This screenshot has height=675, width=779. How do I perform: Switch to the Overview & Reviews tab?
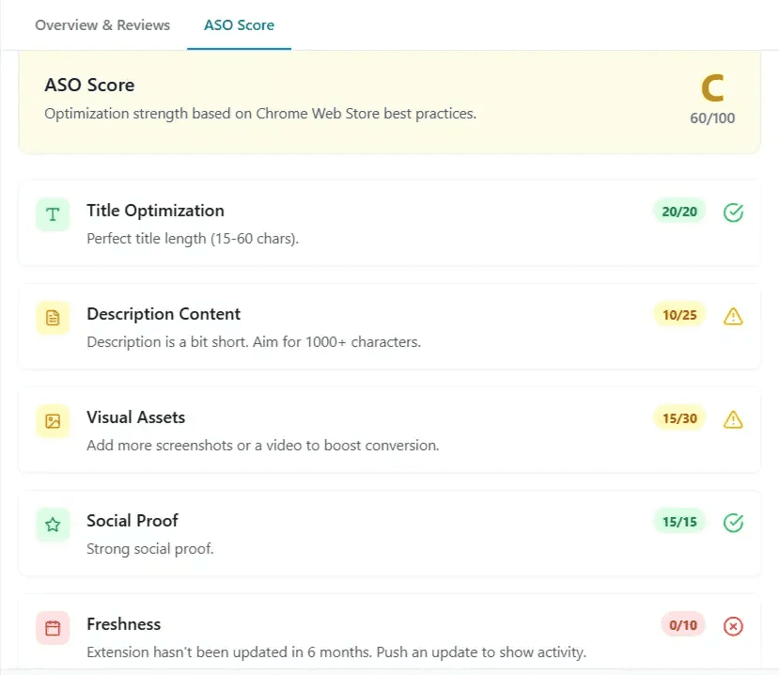point(101,25)
